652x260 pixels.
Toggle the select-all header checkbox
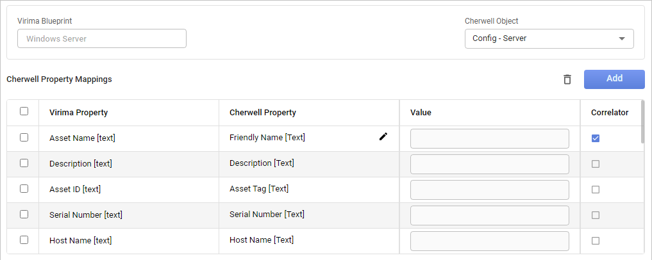click(x=24, y=111)
